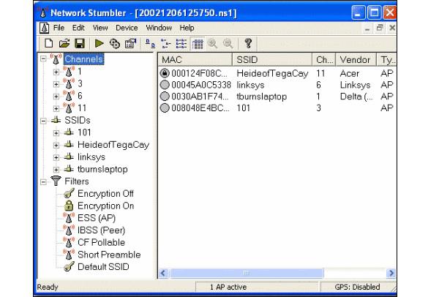The height and width of the screenshot is (297, 439).
Task: Select the IBSS (Peer) filter
Action: coord(102,230)
